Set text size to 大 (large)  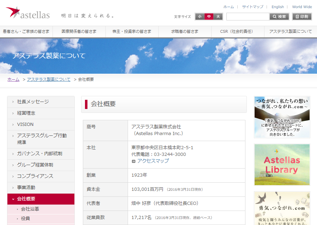[x=218, y=17]
